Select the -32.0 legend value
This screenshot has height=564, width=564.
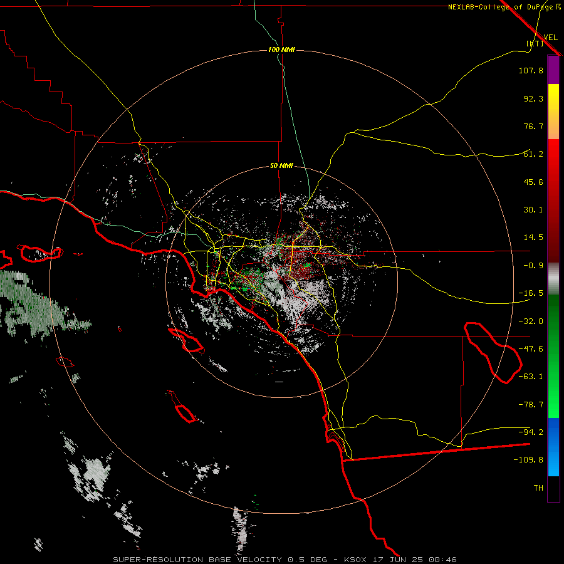click(x=531, y=321)
